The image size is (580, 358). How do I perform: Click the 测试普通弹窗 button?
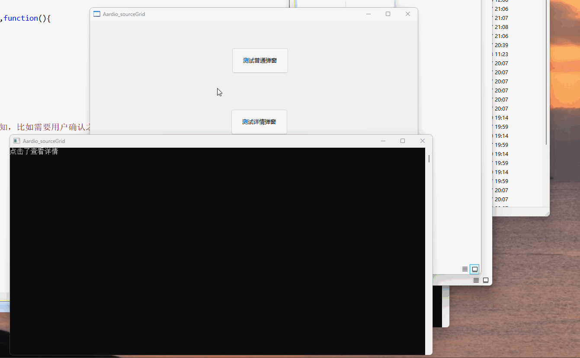click(260, 60)
